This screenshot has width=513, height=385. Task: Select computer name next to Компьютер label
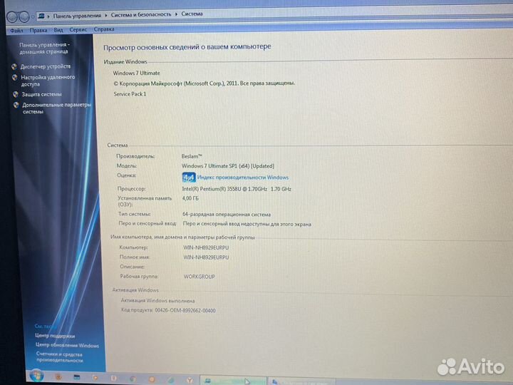pyautogui.click(x=206, y=248)
